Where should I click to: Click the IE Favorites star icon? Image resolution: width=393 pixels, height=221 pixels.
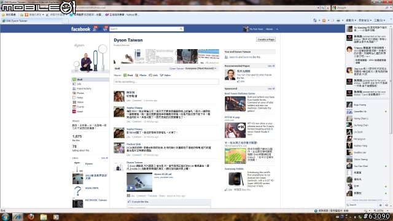point(3,15)
